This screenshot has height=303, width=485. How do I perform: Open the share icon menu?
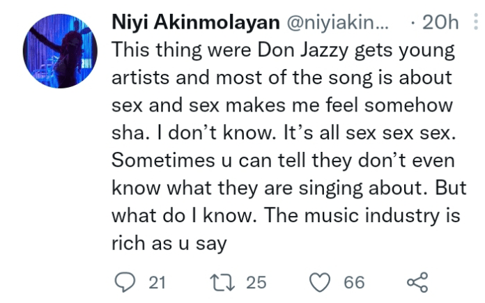[416, 281]
